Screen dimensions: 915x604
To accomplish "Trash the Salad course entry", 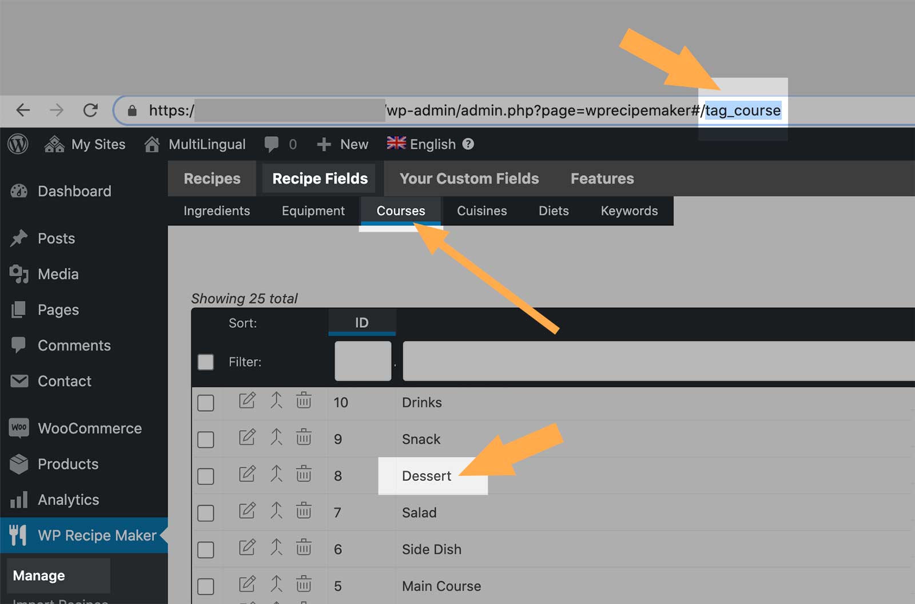I will (305, 511).
